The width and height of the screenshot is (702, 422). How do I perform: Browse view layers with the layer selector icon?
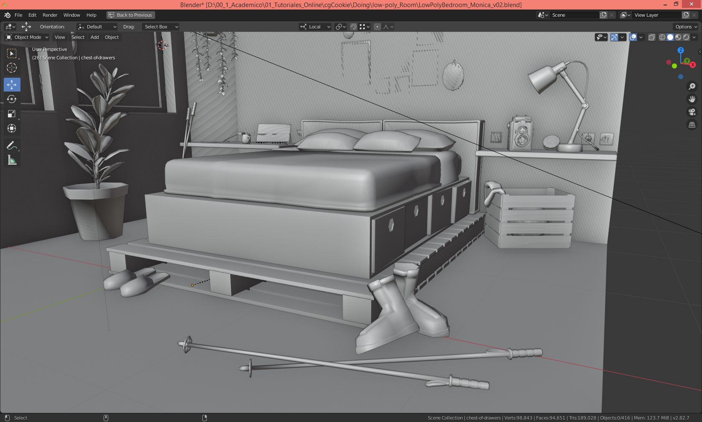[626, 15]
